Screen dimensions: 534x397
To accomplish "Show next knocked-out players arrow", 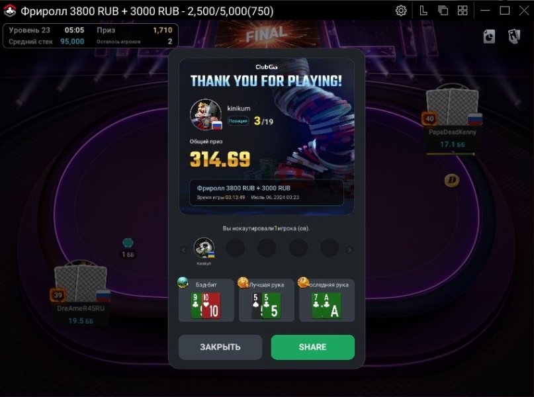I will (349, 250).
